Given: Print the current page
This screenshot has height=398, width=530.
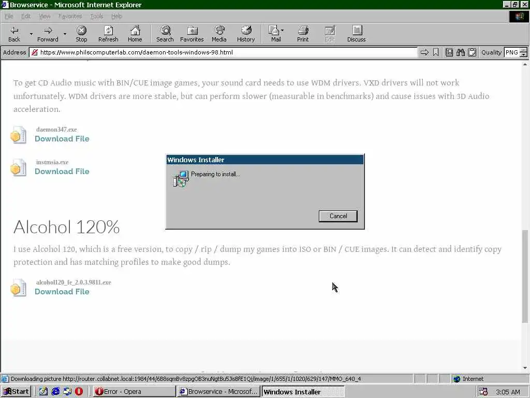Looking at the screenshot, I should tap(303, 34).
